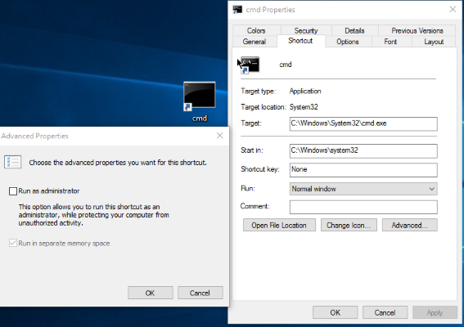The image size is (464, 327).
Task: Switch to the Previous Versions tab
Action: click(x=417, y=30)
